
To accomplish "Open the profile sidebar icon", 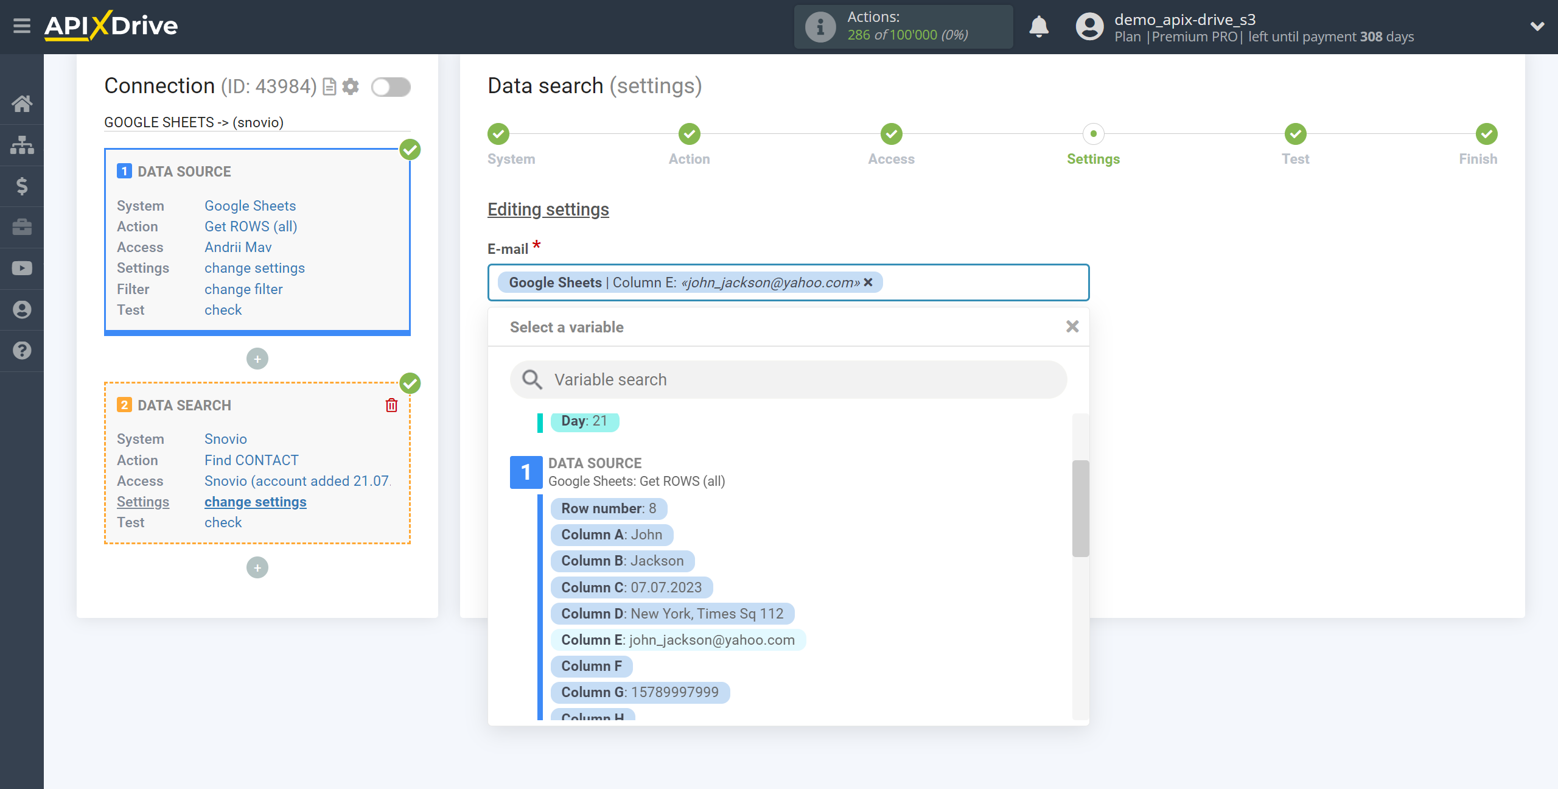I will 22,309.
